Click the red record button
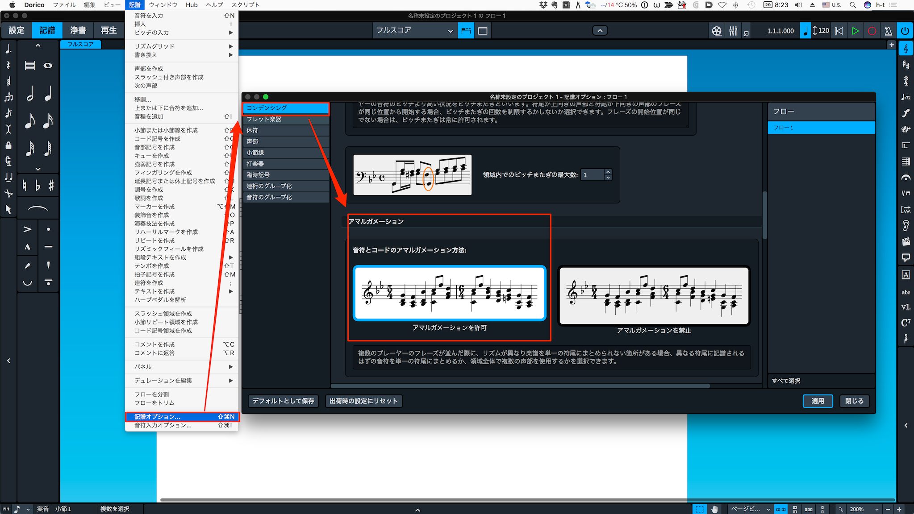 (872, 31)
